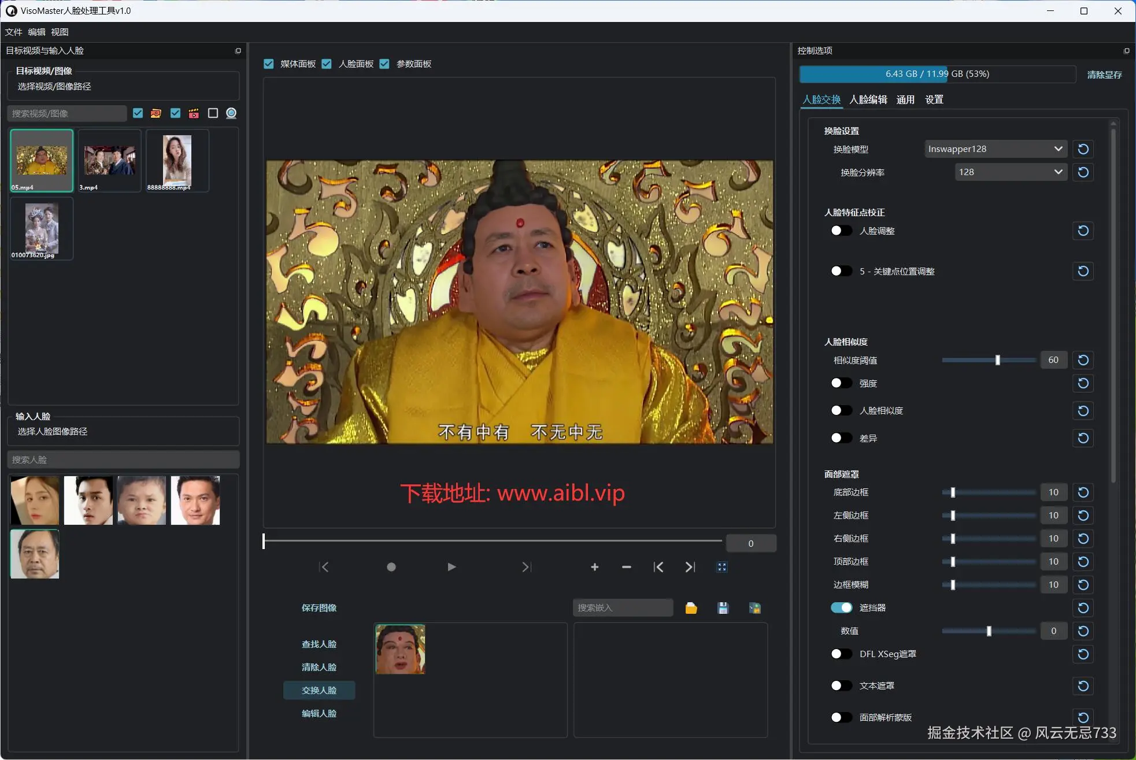Click the webcam source icon
1136x760 pixels.
click(231, 113)
